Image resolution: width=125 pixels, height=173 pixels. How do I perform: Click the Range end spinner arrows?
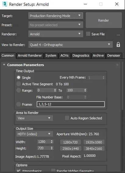pyautogui.click(x=85, y=90)
